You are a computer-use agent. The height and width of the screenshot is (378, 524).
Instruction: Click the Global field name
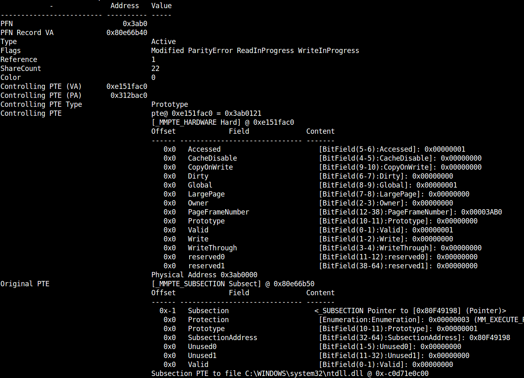(200, 185)
